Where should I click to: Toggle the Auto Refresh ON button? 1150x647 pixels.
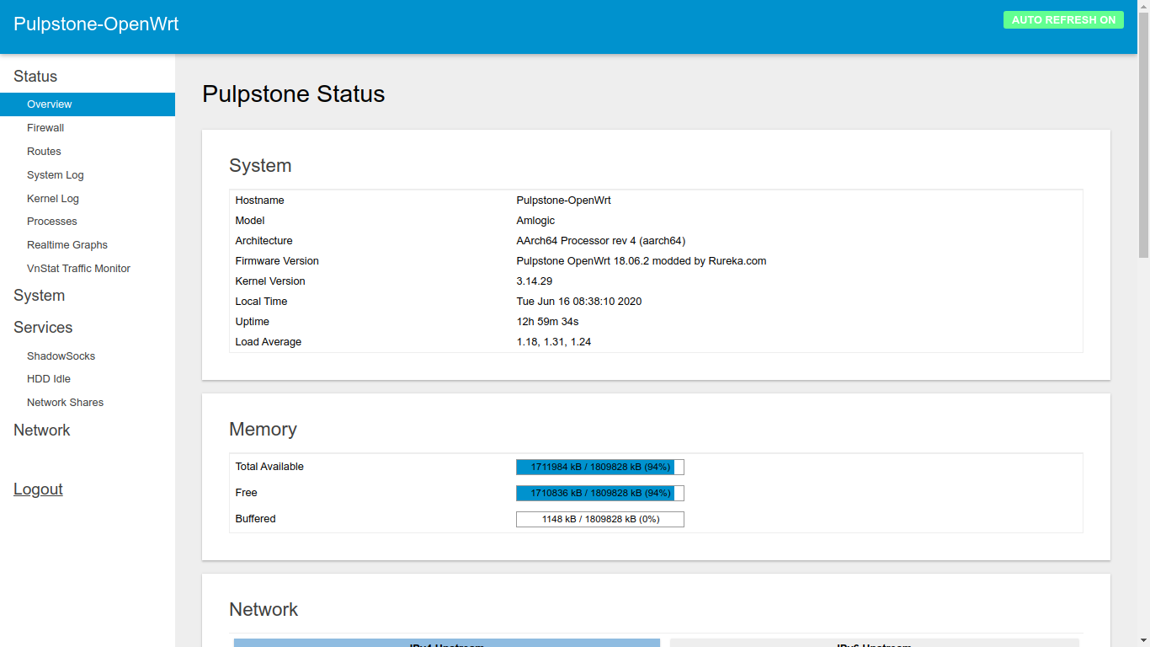[x=1062, y=20]
